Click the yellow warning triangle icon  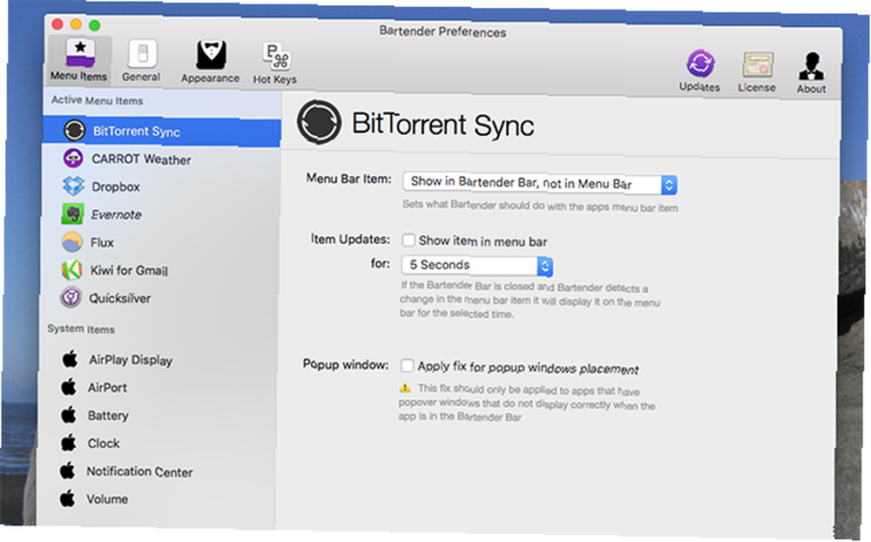point(405,388)
